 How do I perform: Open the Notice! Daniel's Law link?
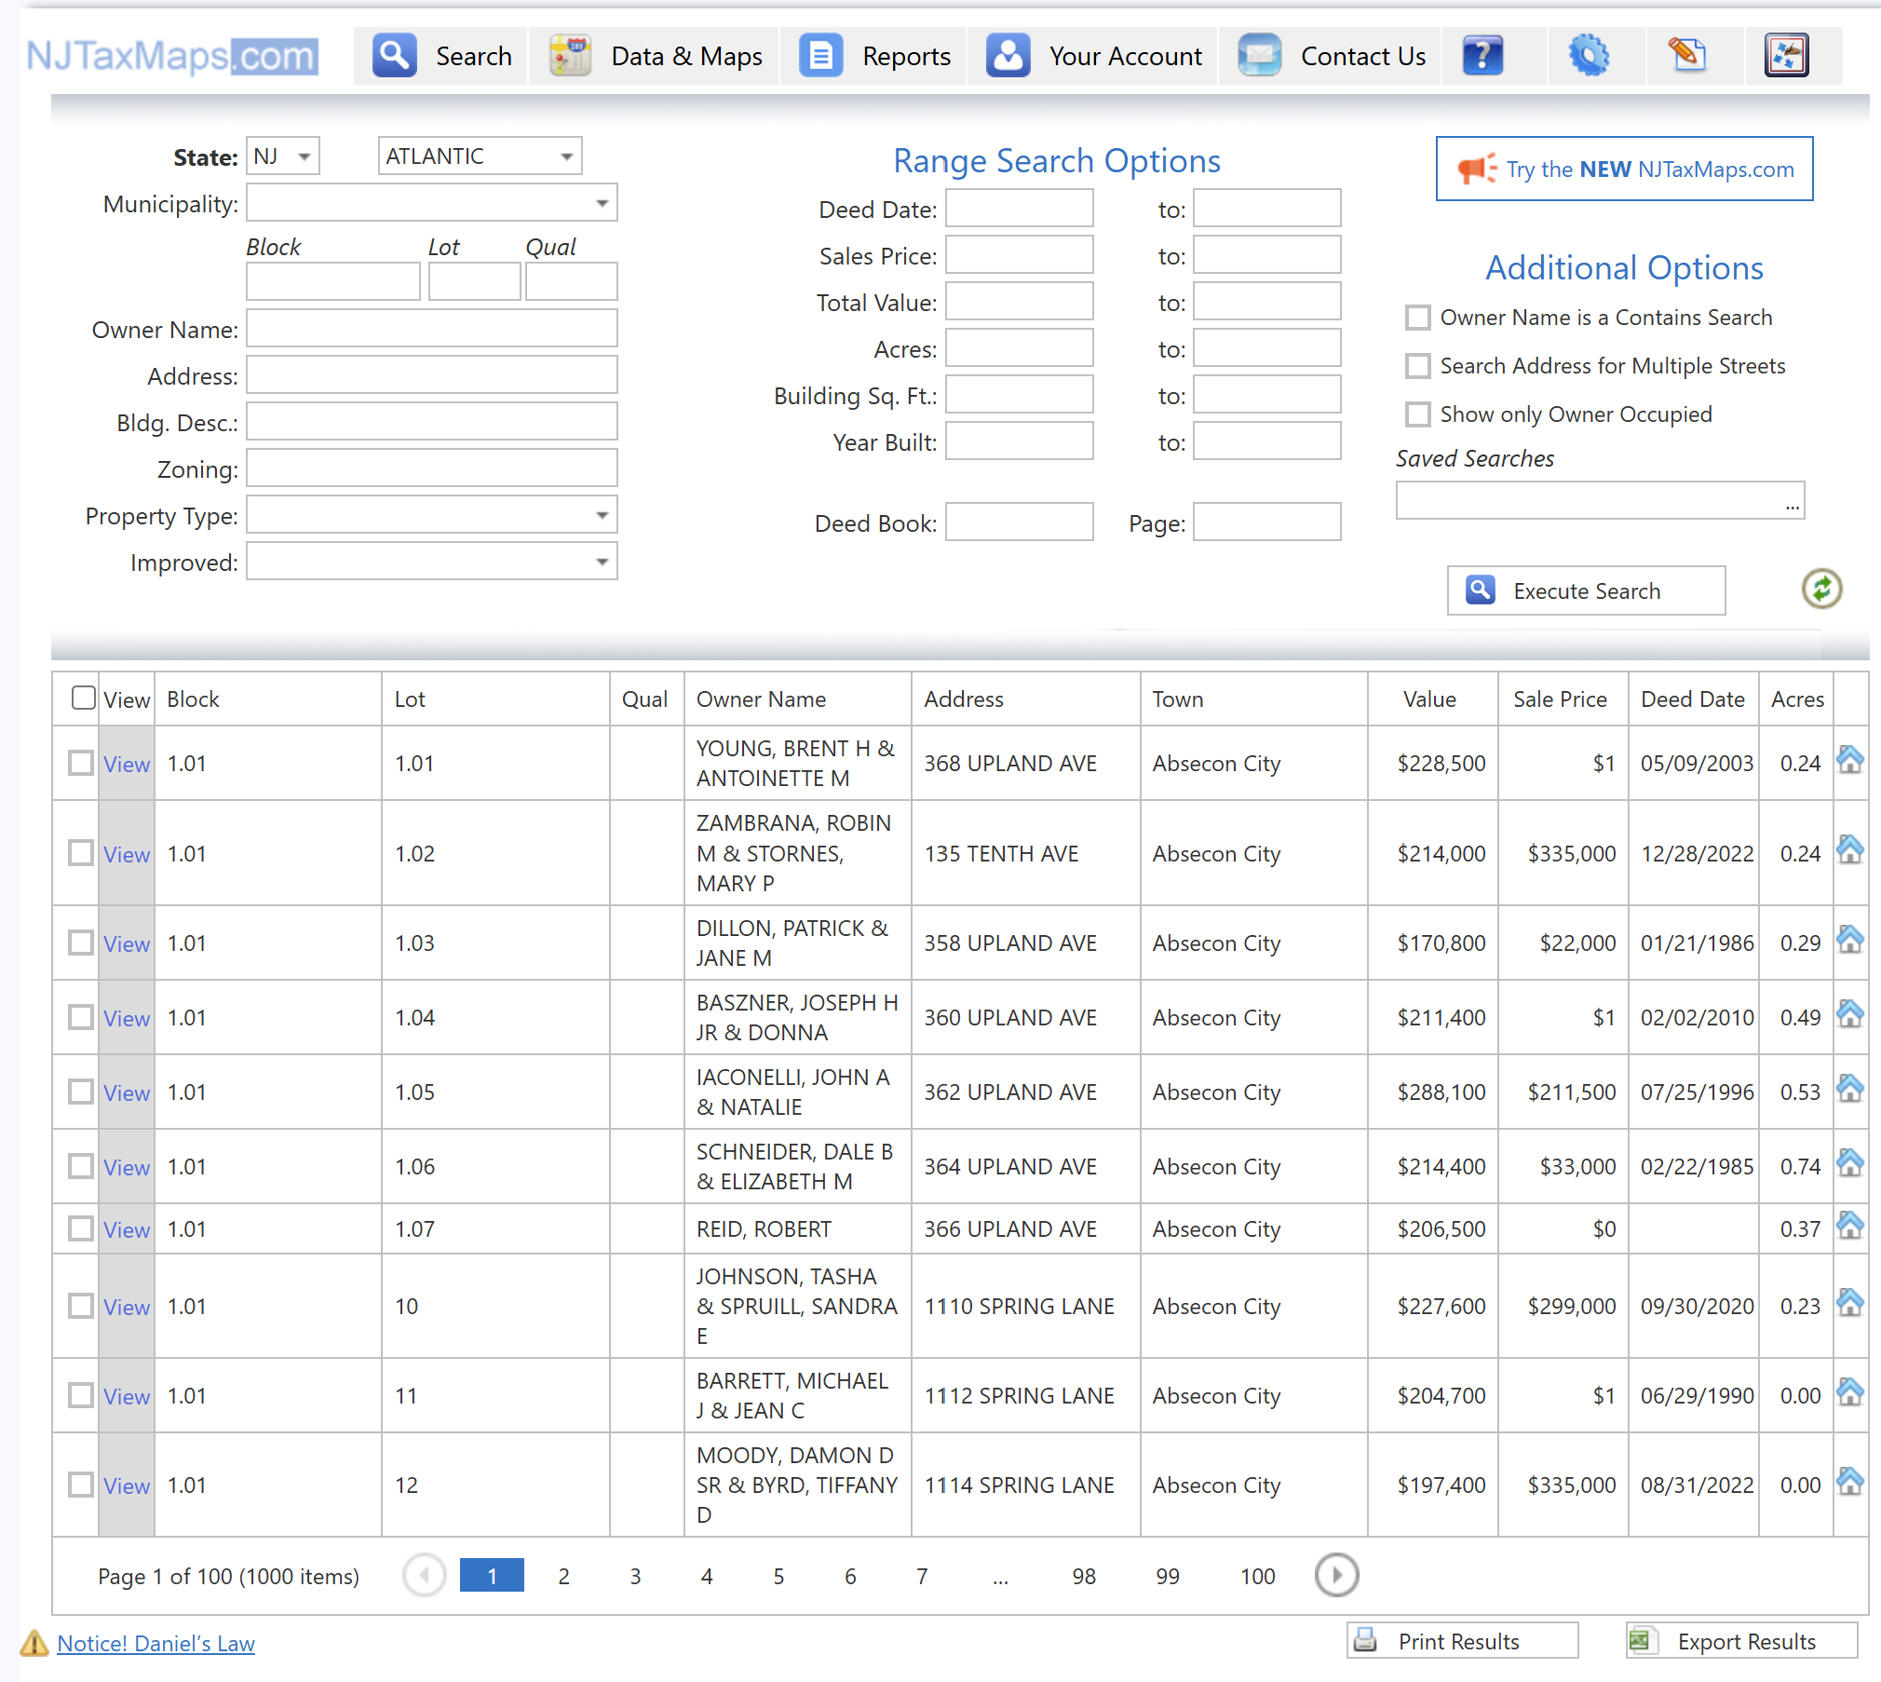point(156,1643)
